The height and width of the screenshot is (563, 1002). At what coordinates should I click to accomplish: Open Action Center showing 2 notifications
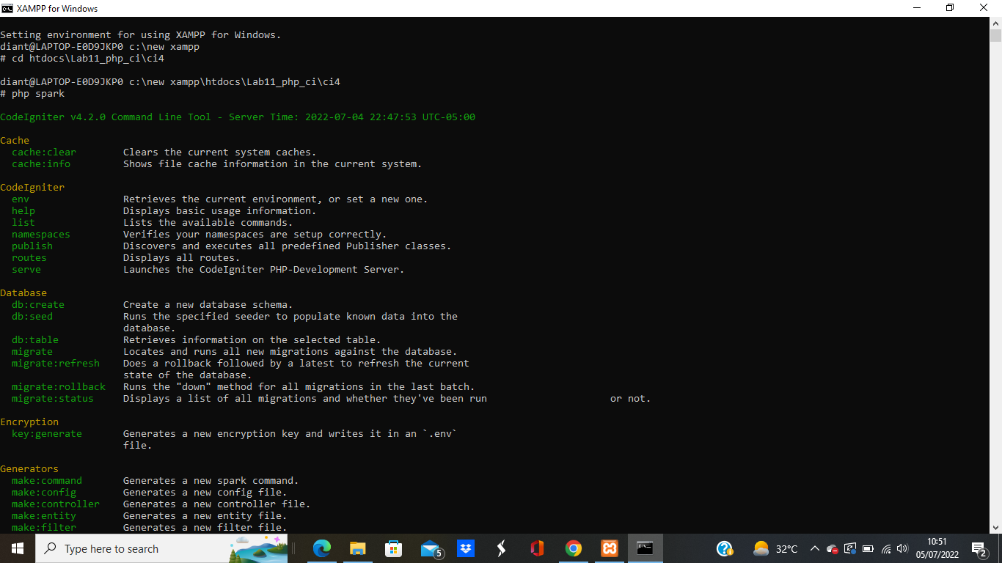click(x=979, y=548)
